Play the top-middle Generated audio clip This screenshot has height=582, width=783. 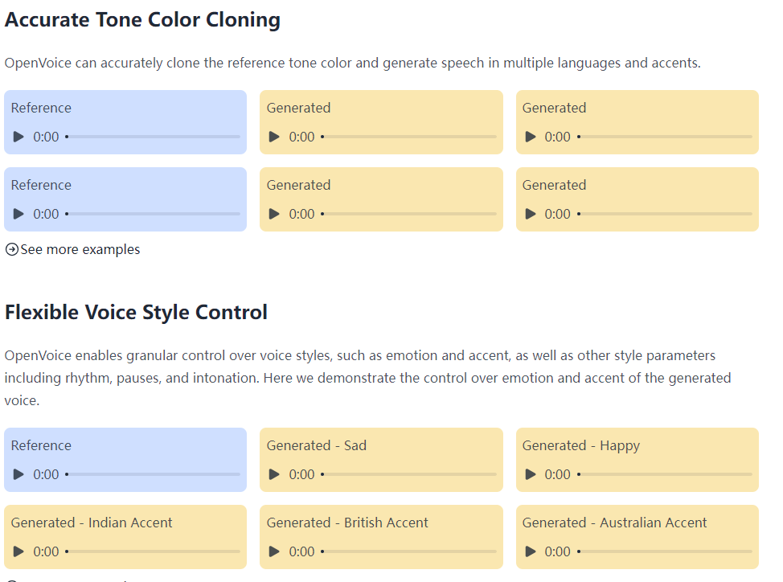(x=274, y=137)
